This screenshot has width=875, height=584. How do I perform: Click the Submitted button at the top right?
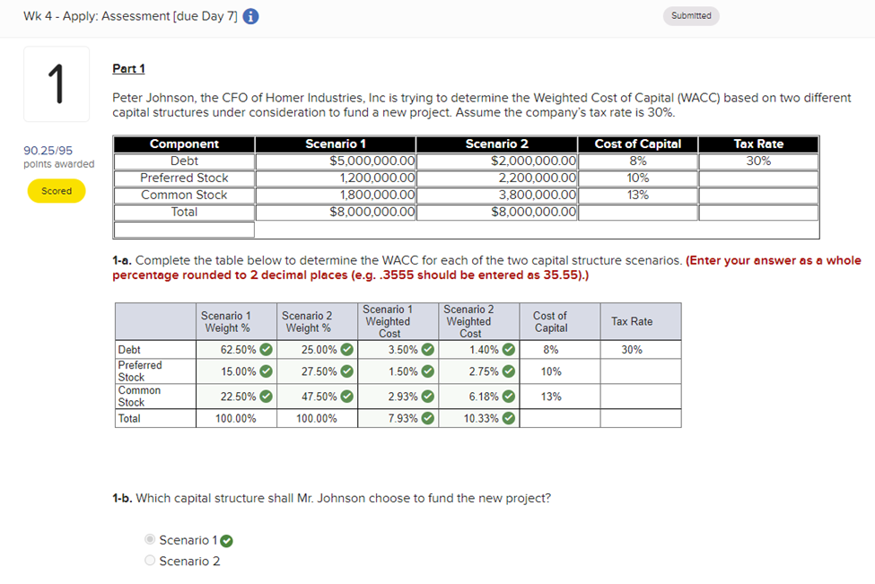[x=690, y=15]
